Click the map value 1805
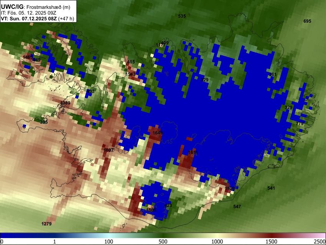 151,210
